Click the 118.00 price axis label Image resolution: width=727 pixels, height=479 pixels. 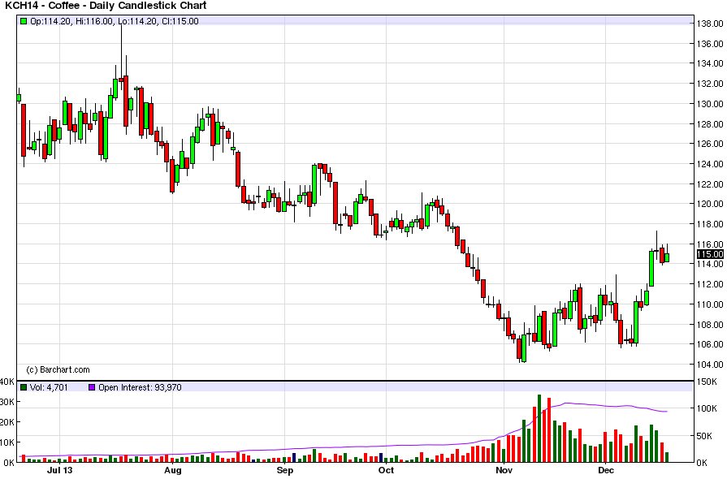coord(710,224)
